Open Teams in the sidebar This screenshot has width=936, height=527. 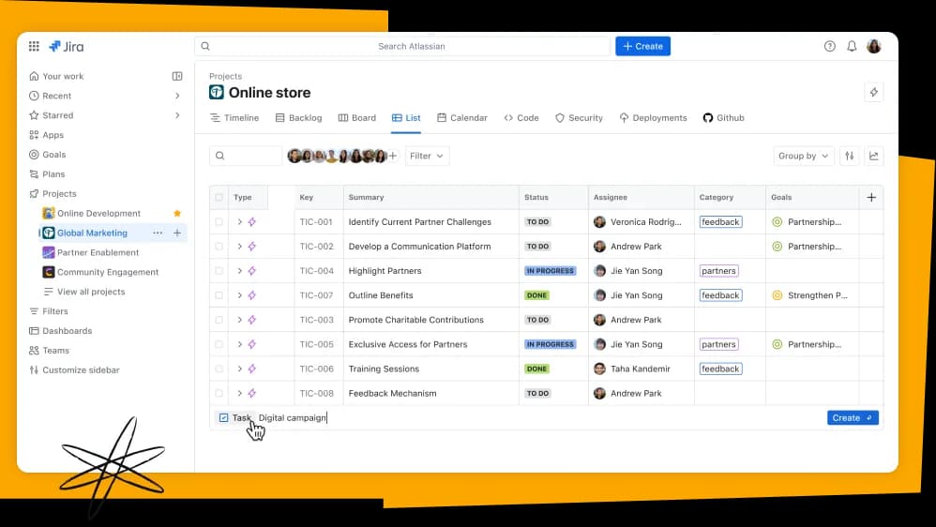tap(55, 351)
